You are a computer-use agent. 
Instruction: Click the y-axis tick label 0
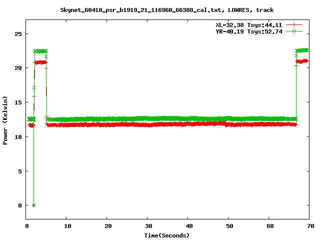point(20,205)
